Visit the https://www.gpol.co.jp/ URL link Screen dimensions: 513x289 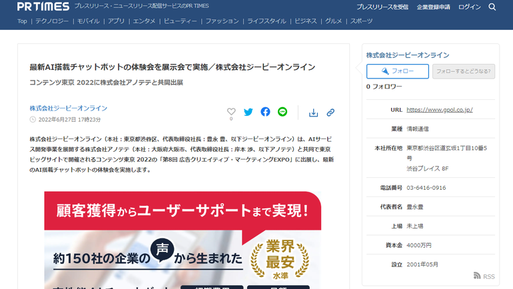440,110
